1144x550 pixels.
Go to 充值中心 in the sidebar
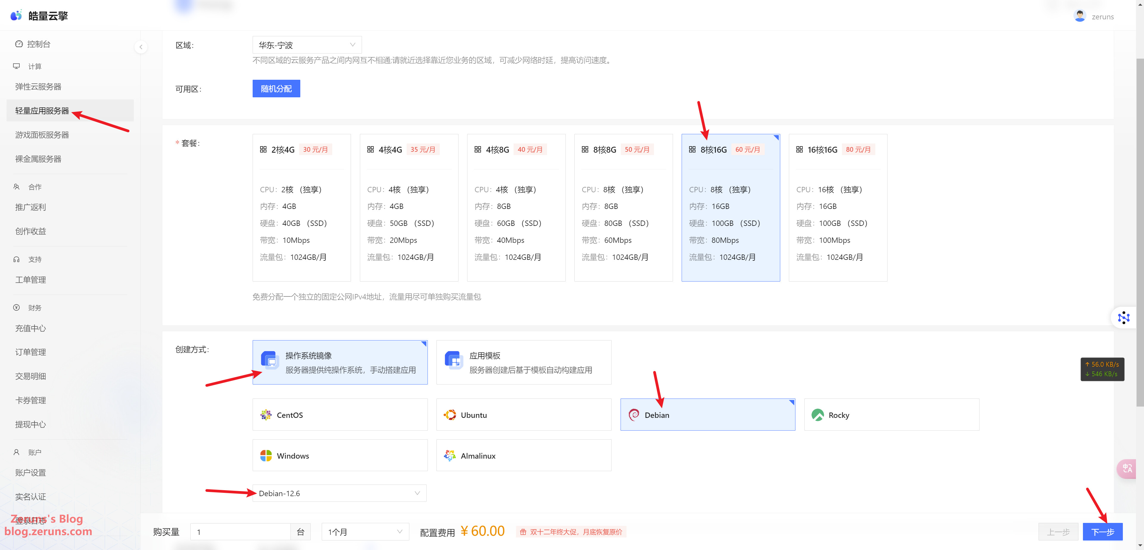click(x=30, y=328)
